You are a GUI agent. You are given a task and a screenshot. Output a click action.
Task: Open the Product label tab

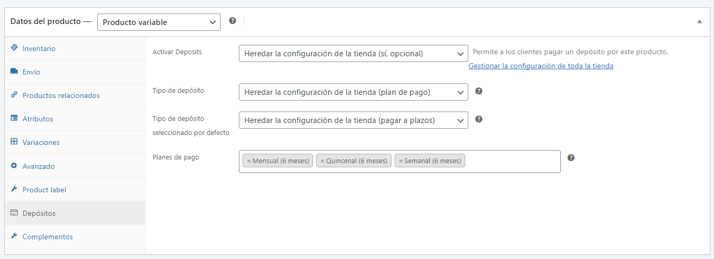click(x=44, y=190)
